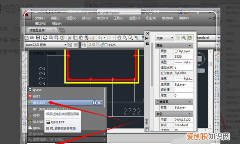Select QDIM from command suggestions
This screenshot has height=144, width=240.
pos(37,115)
